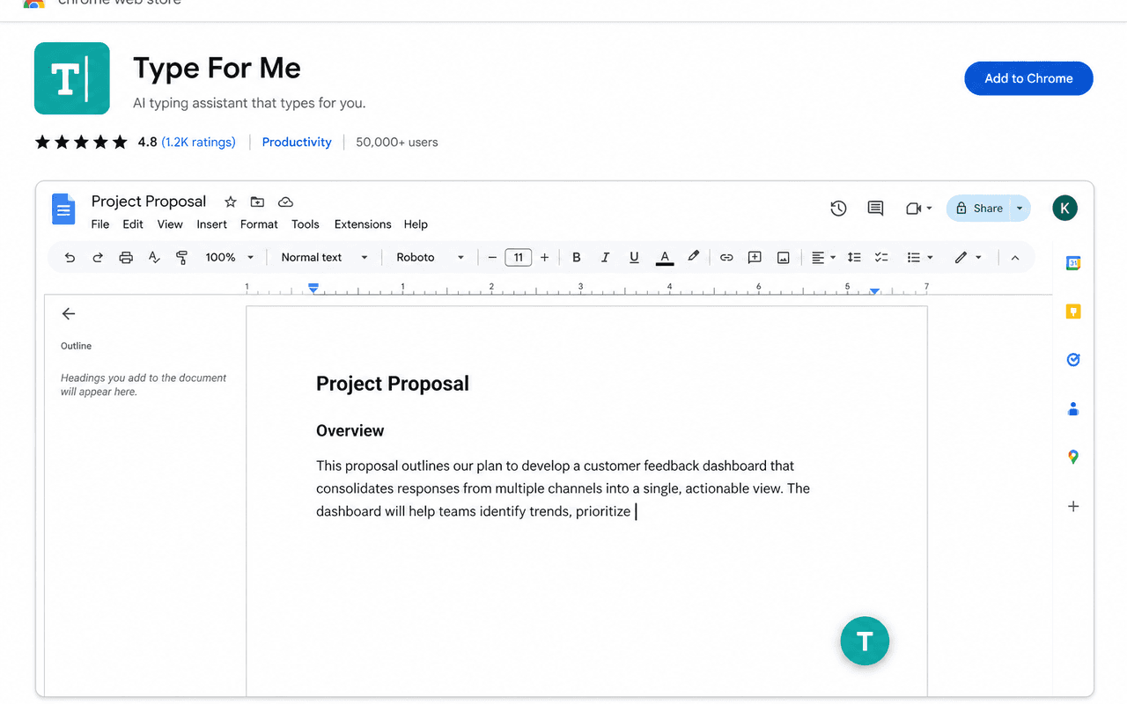Open the 1.2K ratings link

pos(199,142)
